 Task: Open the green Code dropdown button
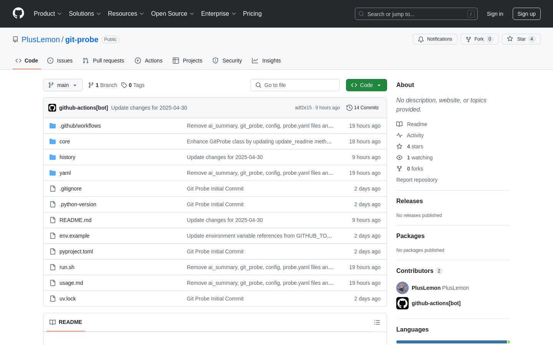coord(366,85)
